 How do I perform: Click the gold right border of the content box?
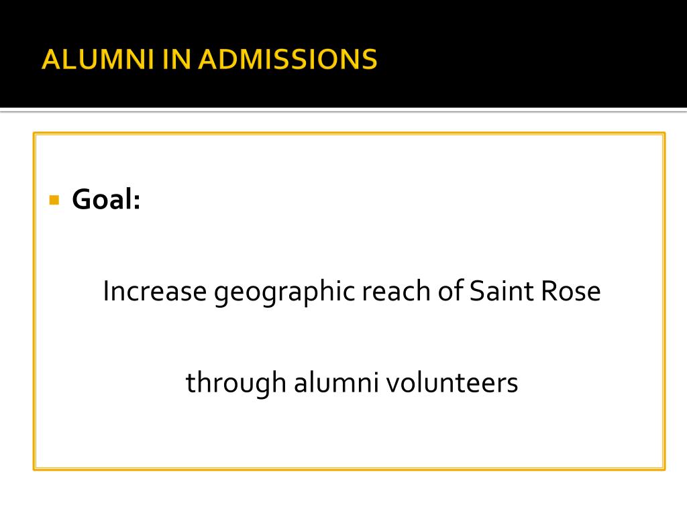tap(664, 301)
